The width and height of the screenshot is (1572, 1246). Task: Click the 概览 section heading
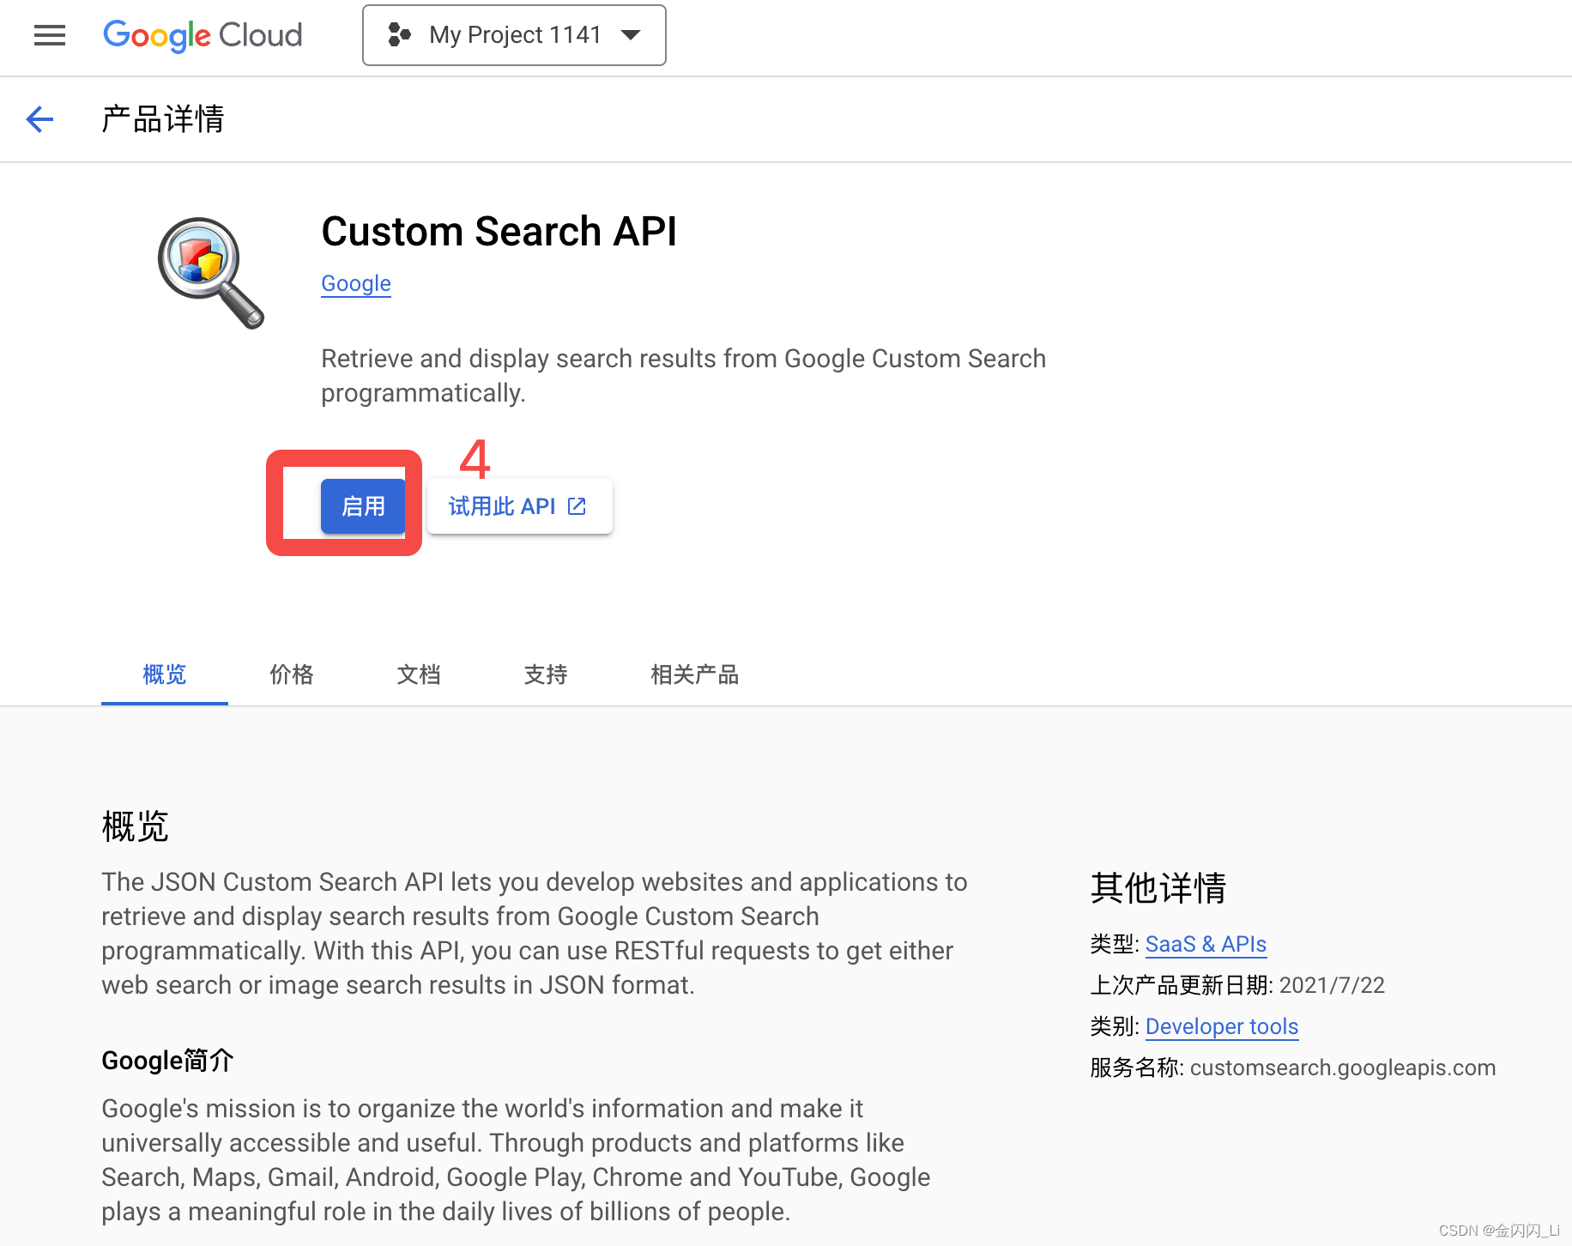(135, 827)
